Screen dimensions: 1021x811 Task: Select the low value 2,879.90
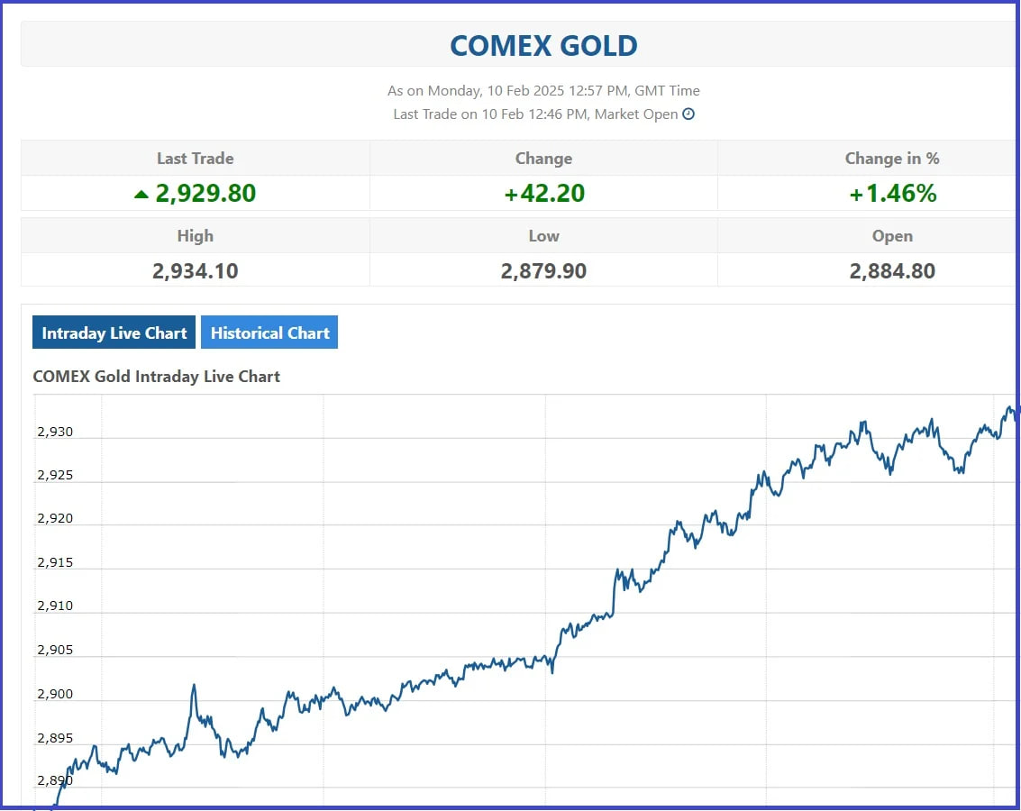[x=543, y=270]
